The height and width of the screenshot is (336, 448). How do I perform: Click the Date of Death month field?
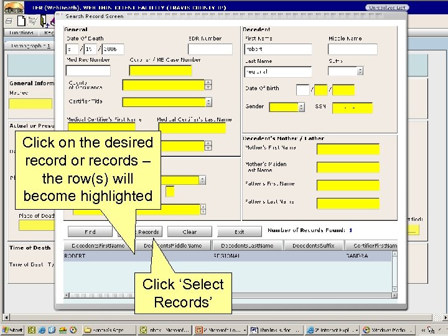pos(72,49)
